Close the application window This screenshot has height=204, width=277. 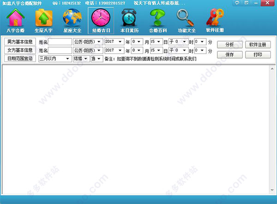click(x=267, y=3)
